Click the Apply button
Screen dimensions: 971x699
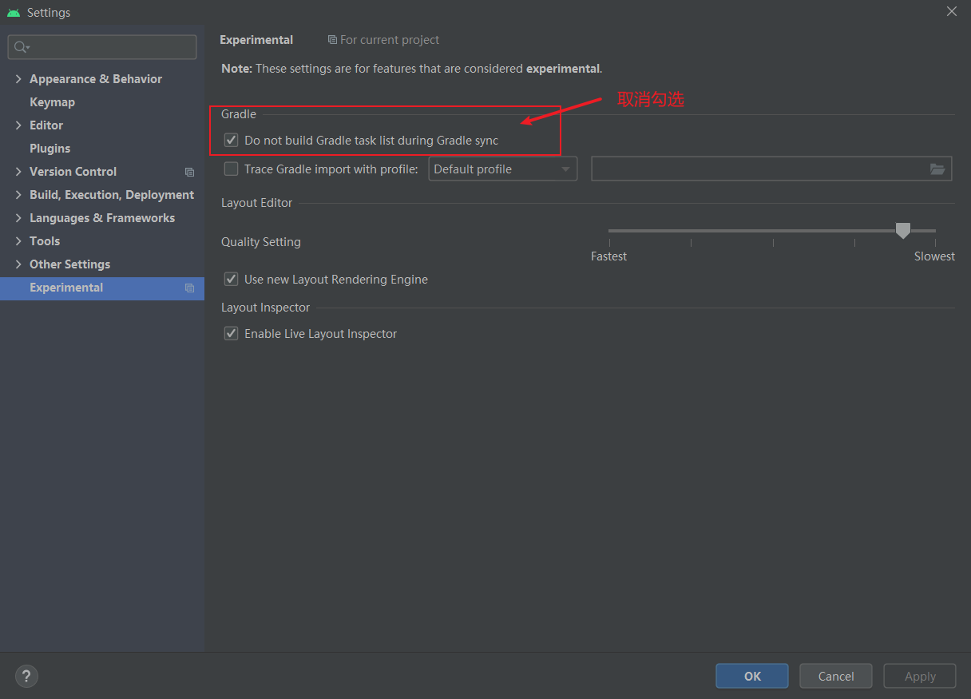pos(919,675)
